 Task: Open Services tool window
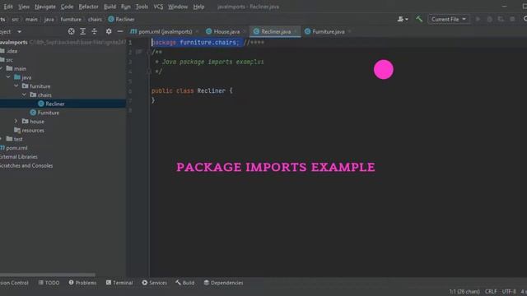pos(154,283)
